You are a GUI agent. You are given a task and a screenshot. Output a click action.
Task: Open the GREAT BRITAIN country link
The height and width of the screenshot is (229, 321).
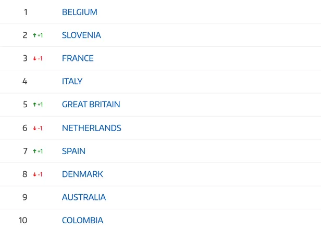(x=91, y=105)
